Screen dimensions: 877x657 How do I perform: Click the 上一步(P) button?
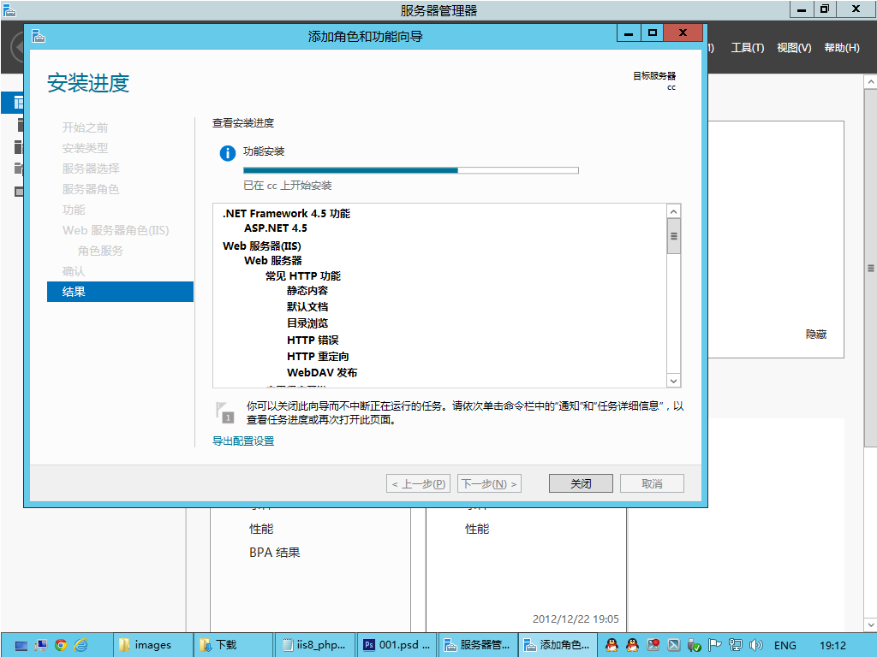(418, 483)
